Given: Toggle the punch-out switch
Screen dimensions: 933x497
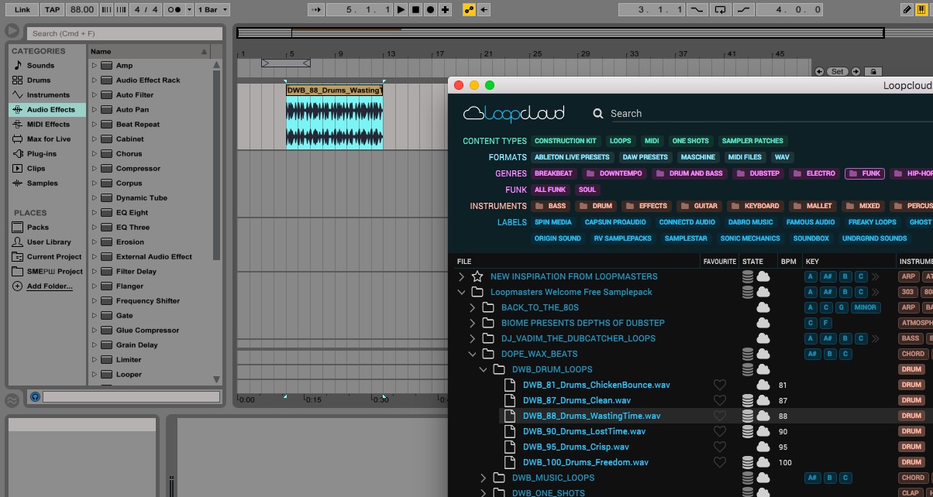Looking at the screenshot, I should pyautogui.click(x=743, y=9).
